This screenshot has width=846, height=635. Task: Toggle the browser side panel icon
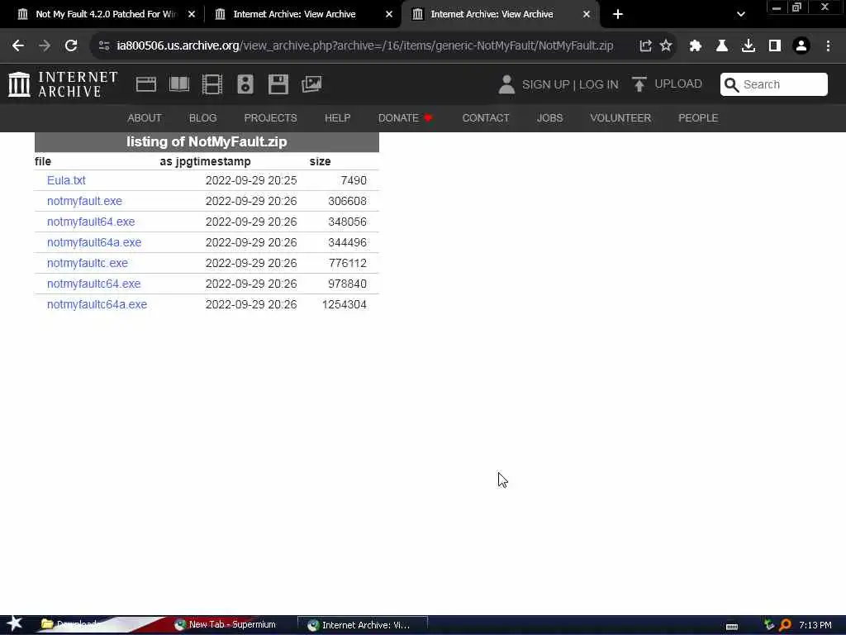[775, 46]
